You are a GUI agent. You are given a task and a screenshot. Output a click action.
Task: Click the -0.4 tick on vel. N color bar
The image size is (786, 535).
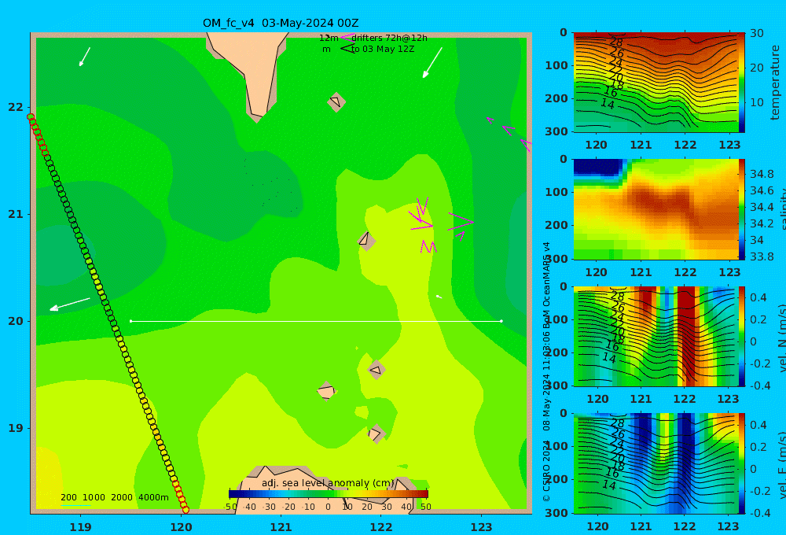[761, 385]
